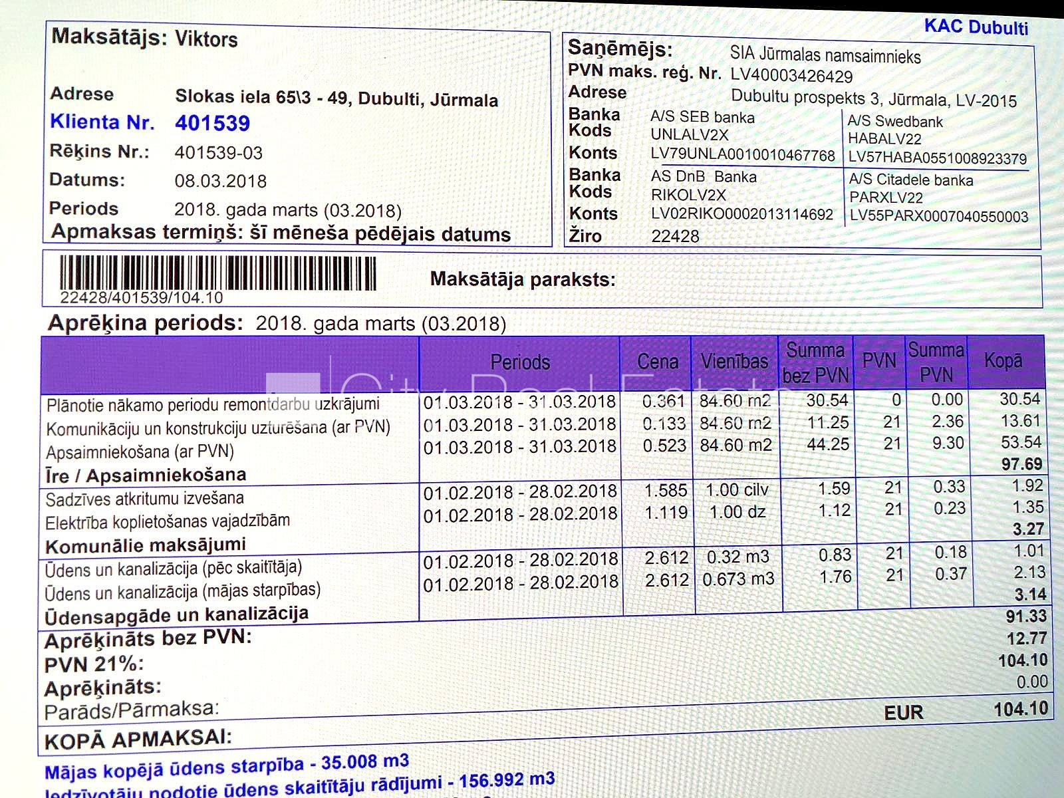Click the barcode image
The height and width of the screenshot is (798, 1064).
click(217, 273)
